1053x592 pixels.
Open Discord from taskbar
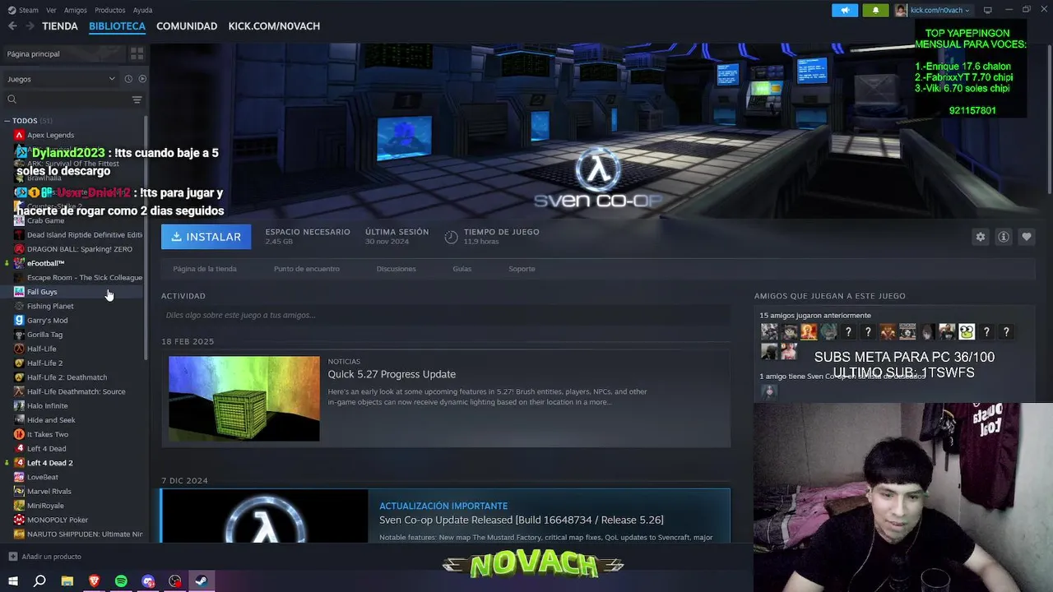(148, 581)
